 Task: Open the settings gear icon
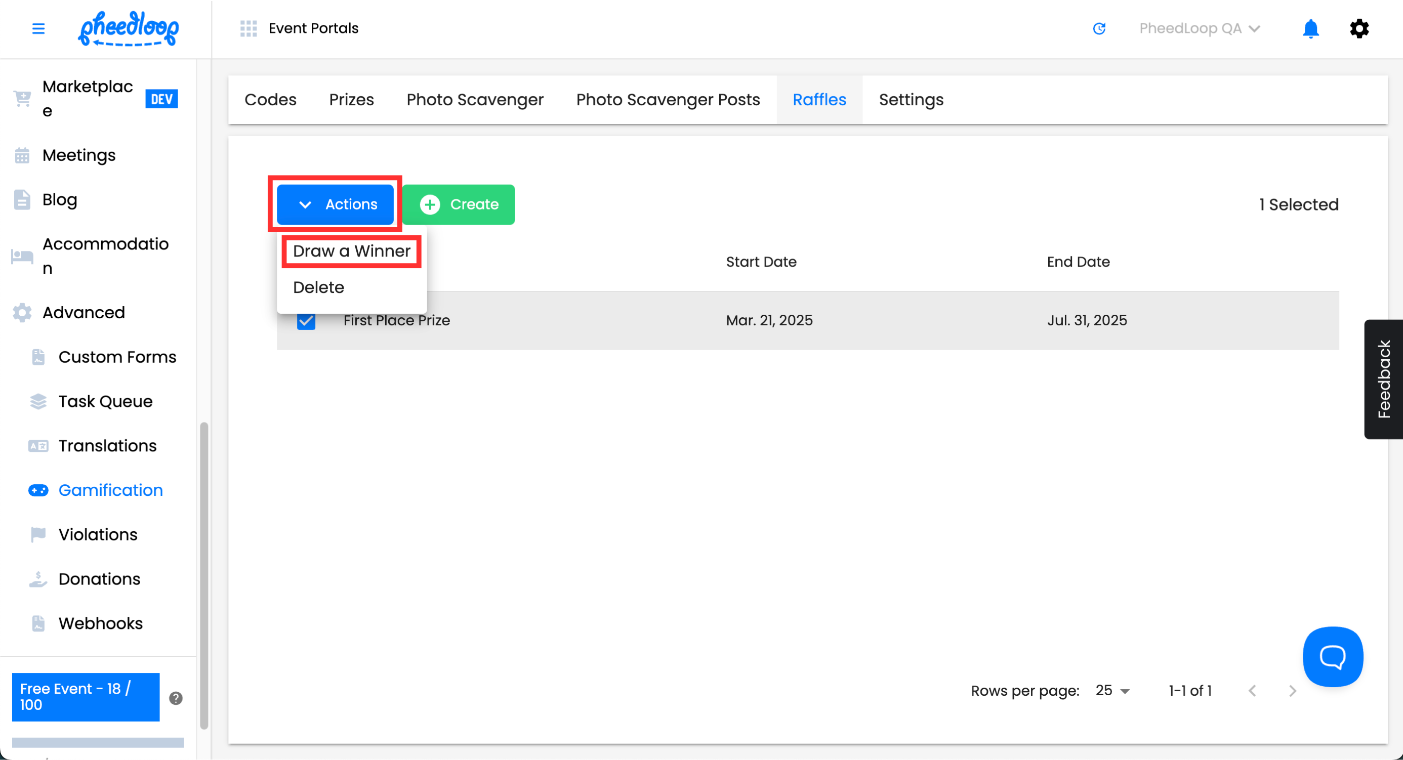click(x=1359, y=28)
